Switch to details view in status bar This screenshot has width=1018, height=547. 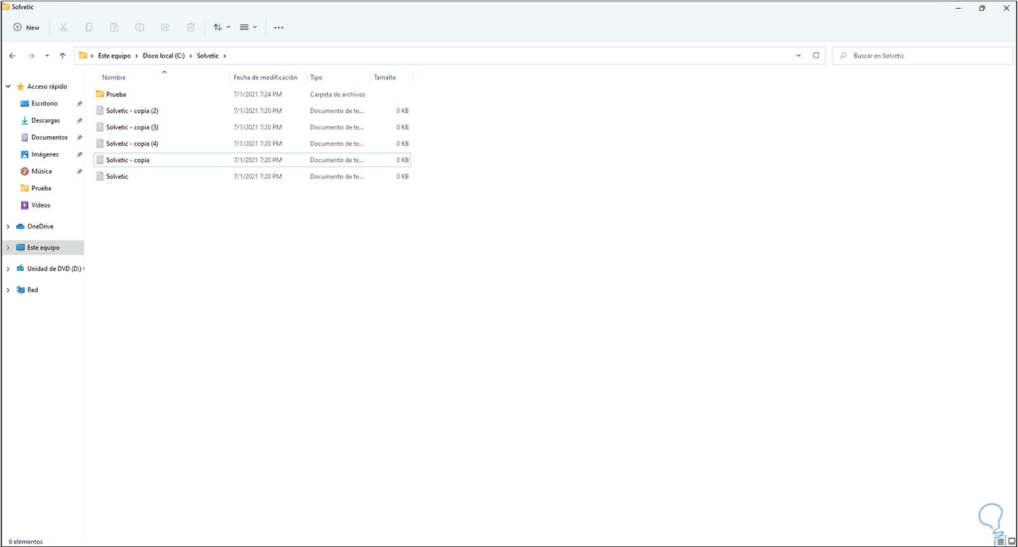tap(1001, 542)
